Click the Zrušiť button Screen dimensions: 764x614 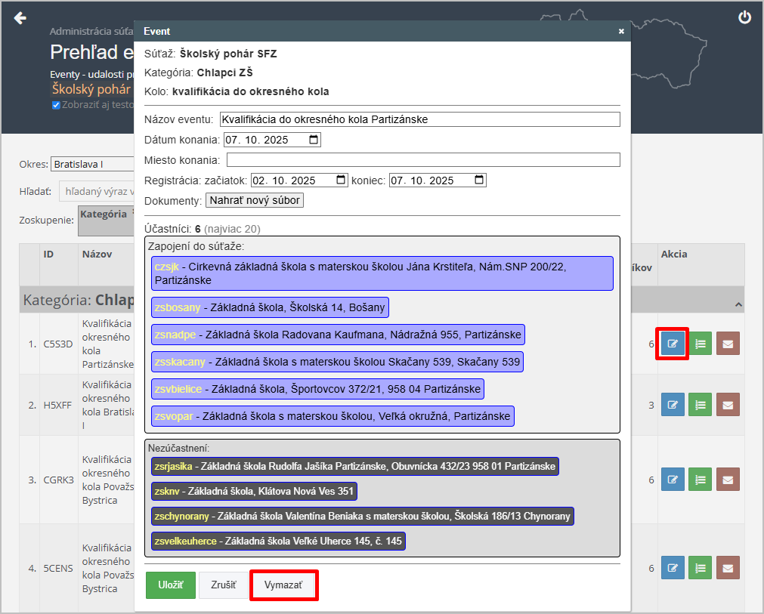(x=223, y=585)
